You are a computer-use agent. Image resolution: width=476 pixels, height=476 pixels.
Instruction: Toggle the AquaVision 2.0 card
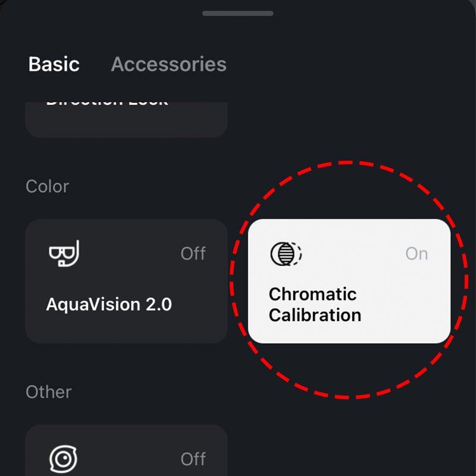pos(126,281)
